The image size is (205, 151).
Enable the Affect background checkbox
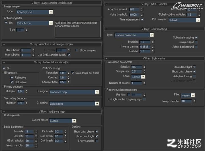tap(196, 47)
